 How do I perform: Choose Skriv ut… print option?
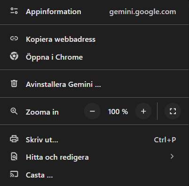point(94,139)
